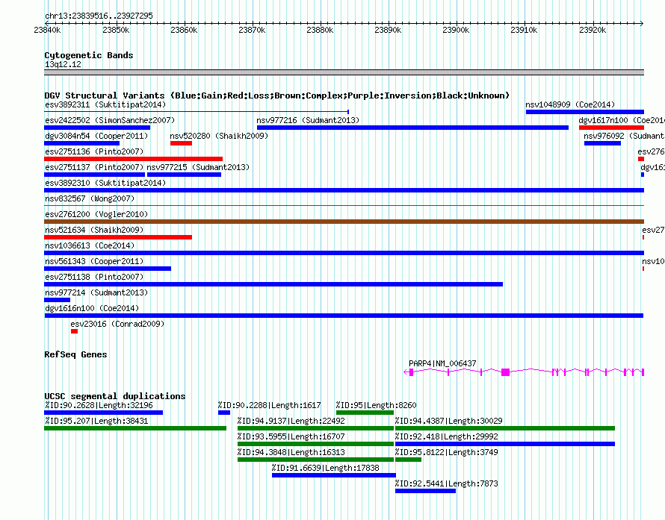Image resolution: width=665 pixels, height=520 pixels.
Task: Click the brown complex bar of esv2761200
Action: pyautogui.click(x=344, y=222)
